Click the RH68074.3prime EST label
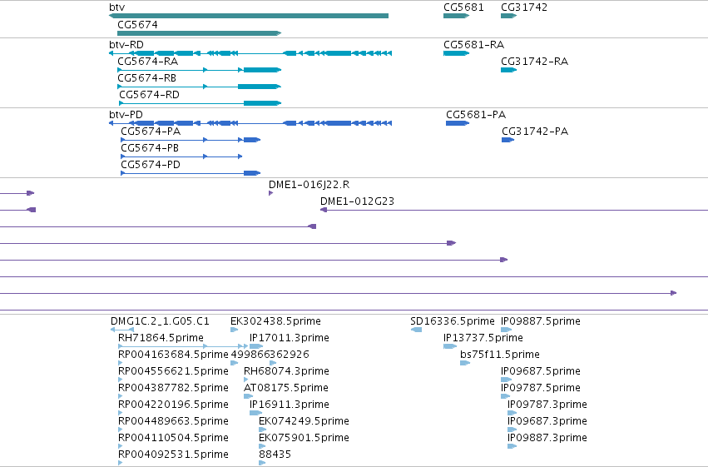The width and height of the screenshot is (708, 467). pyautogui.click(x=286, y=372)
